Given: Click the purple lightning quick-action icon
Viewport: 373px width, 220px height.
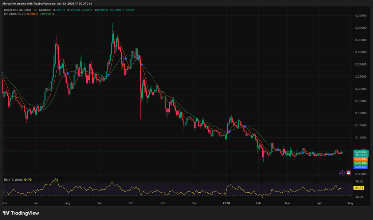Looking at the screenshot, I should [x=342, y=173].
